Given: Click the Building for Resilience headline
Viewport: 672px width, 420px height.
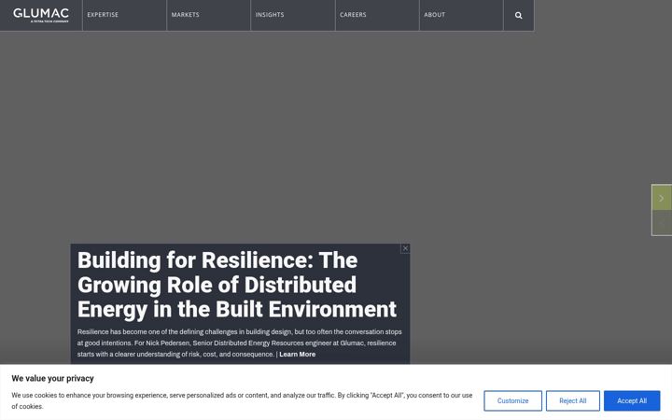Looking at the screenshot, I should click(x=236, y=285).
